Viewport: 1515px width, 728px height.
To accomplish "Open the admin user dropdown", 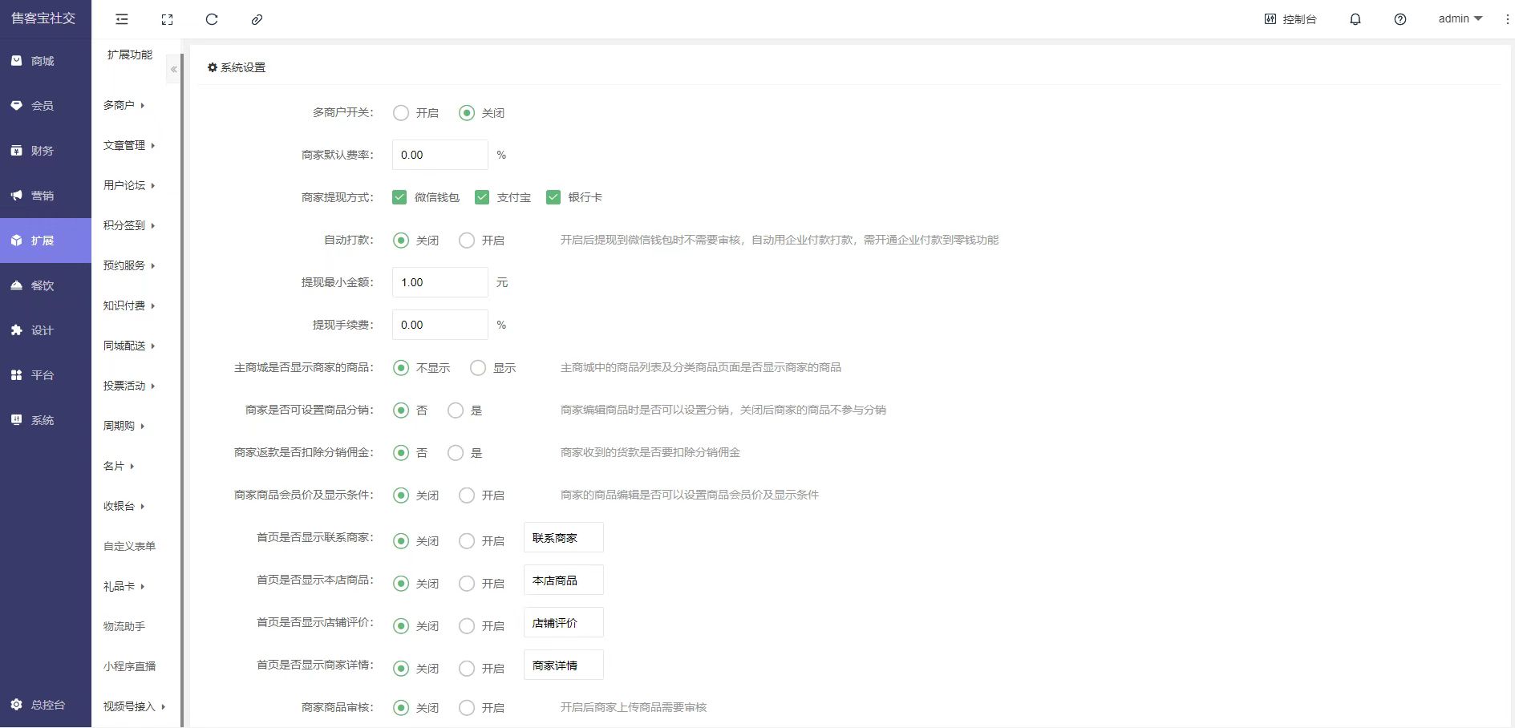I will 1460,18.
